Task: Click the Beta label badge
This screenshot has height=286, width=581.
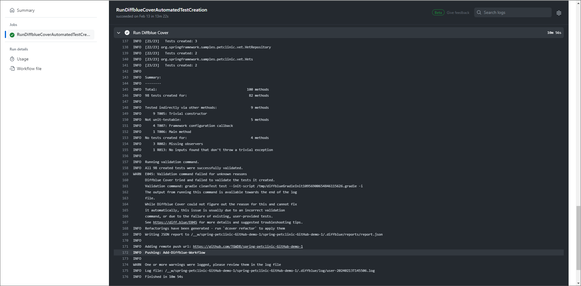Action: point(438,13)
